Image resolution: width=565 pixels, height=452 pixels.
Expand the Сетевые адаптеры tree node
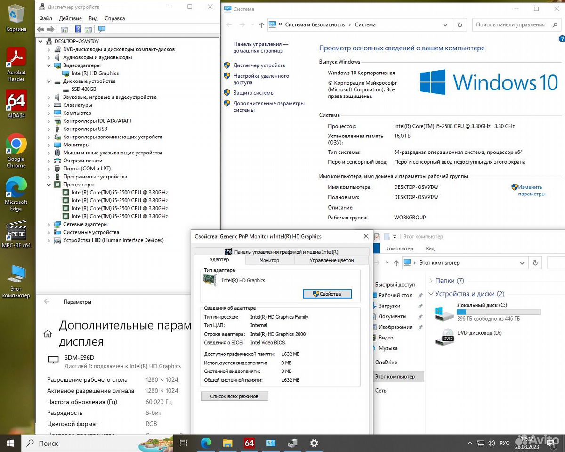point(48,224)
